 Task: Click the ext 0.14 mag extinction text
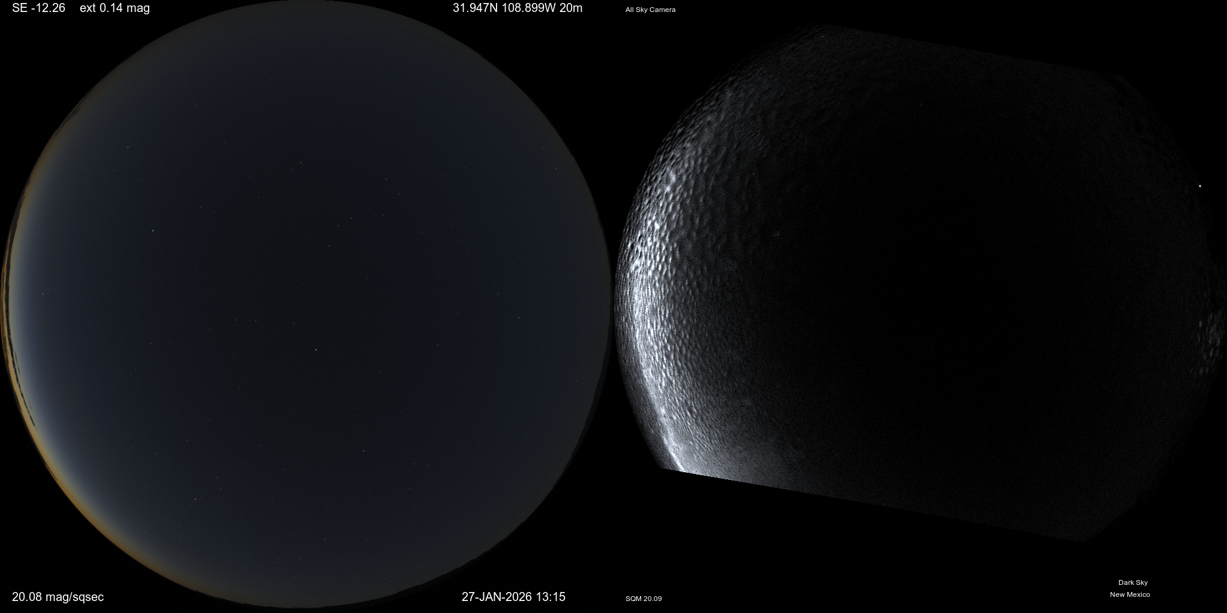[115, 8]
